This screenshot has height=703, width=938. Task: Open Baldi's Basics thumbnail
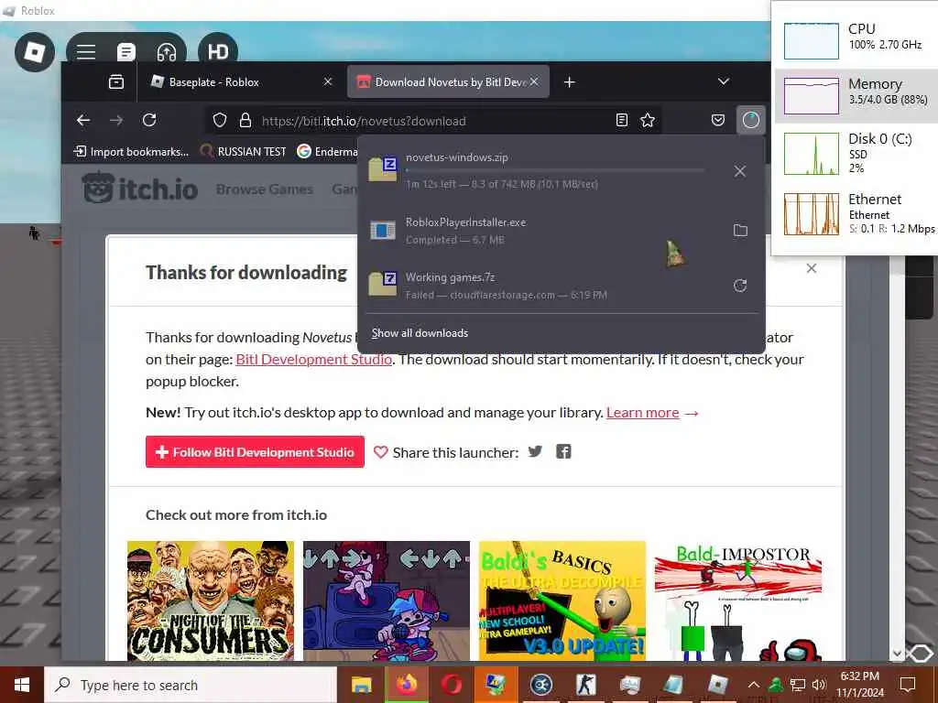pyautogui.click(x=562, y=600)
